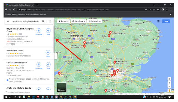The image size is (178, 102).
Task: Select the Hatfield House Real Tennis Club pin
Action: point(115,62)
